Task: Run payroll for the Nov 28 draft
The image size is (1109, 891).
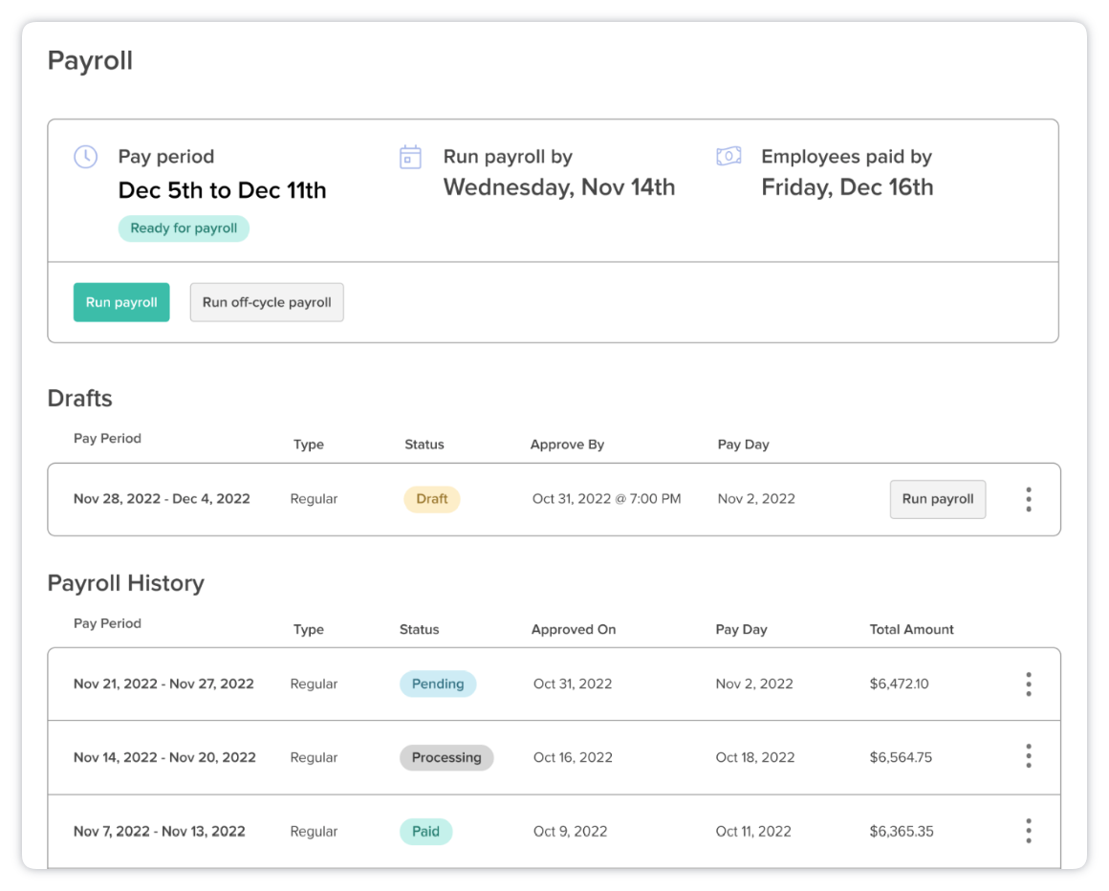Action: pyautogui.click(x=938, y=499)
